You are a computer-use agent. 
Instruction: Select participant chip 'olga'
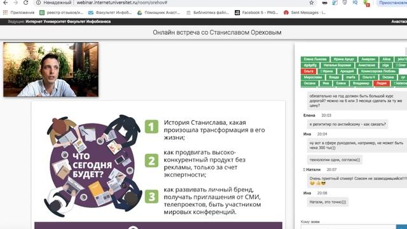pos(385,65)
